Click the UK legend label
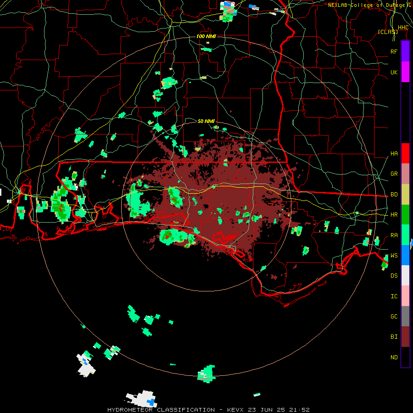The width and height of the screenshot is (413, 413). tap(394, 72)
